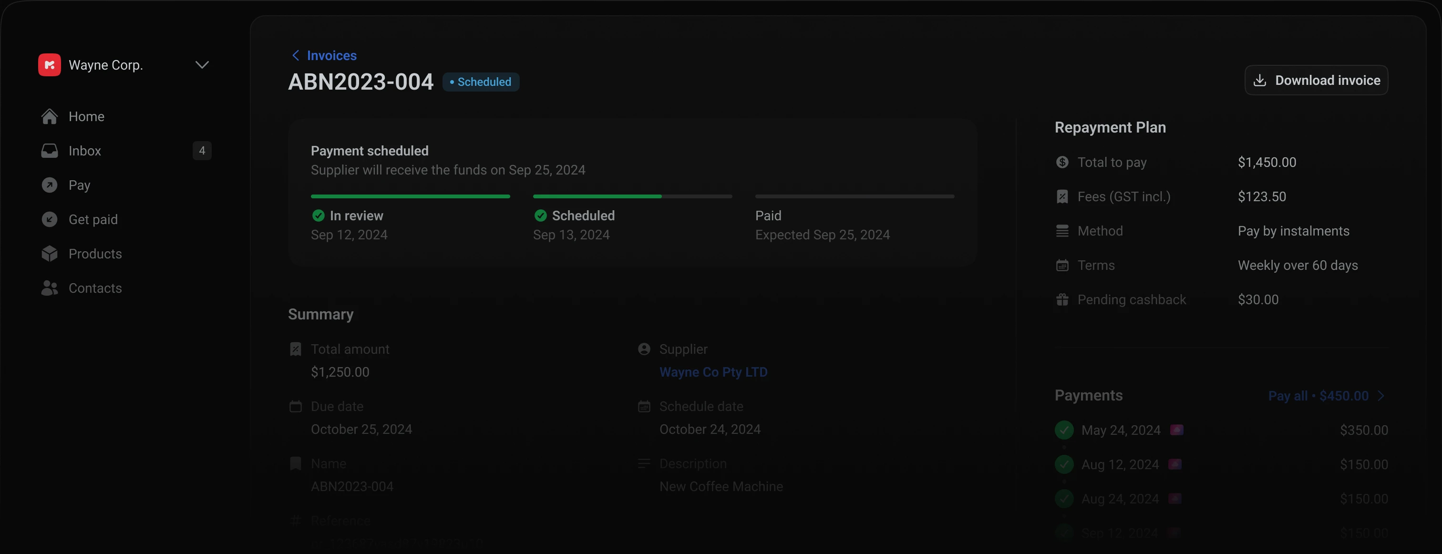The image size is (1442, 554).
Task: Click the Download invoice button
Action: 1316,80
